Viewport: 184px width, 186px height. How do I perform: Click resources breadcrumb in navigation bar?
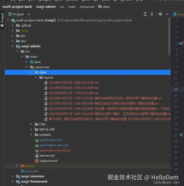coord(87,7)
